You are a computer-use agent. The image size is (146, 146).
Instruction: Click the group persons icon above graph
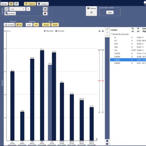(103, 31)
